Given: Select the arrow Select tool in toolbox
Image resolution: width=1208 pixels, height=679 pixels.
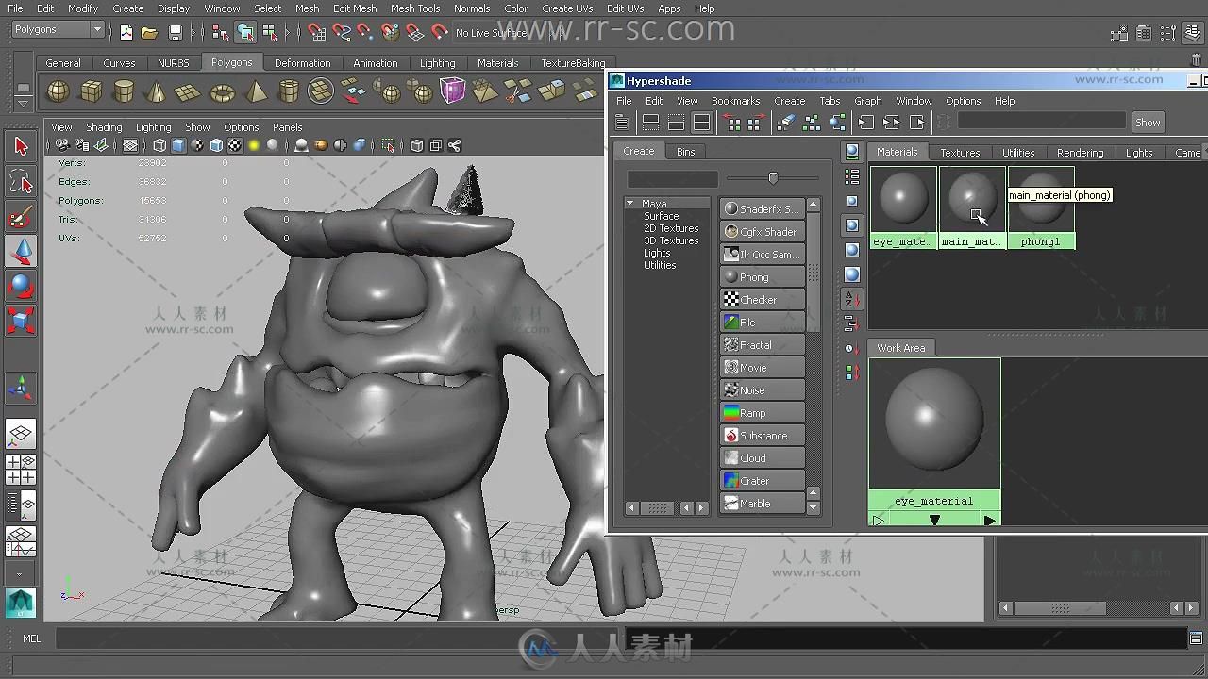Looking at the screenshot, I should tap(21, 146).
